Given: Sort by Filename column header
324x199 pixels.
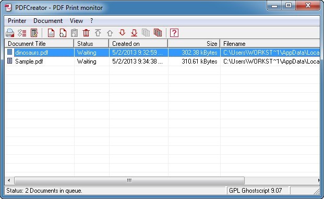Looking at the screenshot, I should [x=270, y=44].
